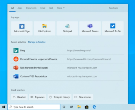135x110 pixels.
Task: Click the https://www.bing.com/ URL text
Action: [x=79, y=50]
